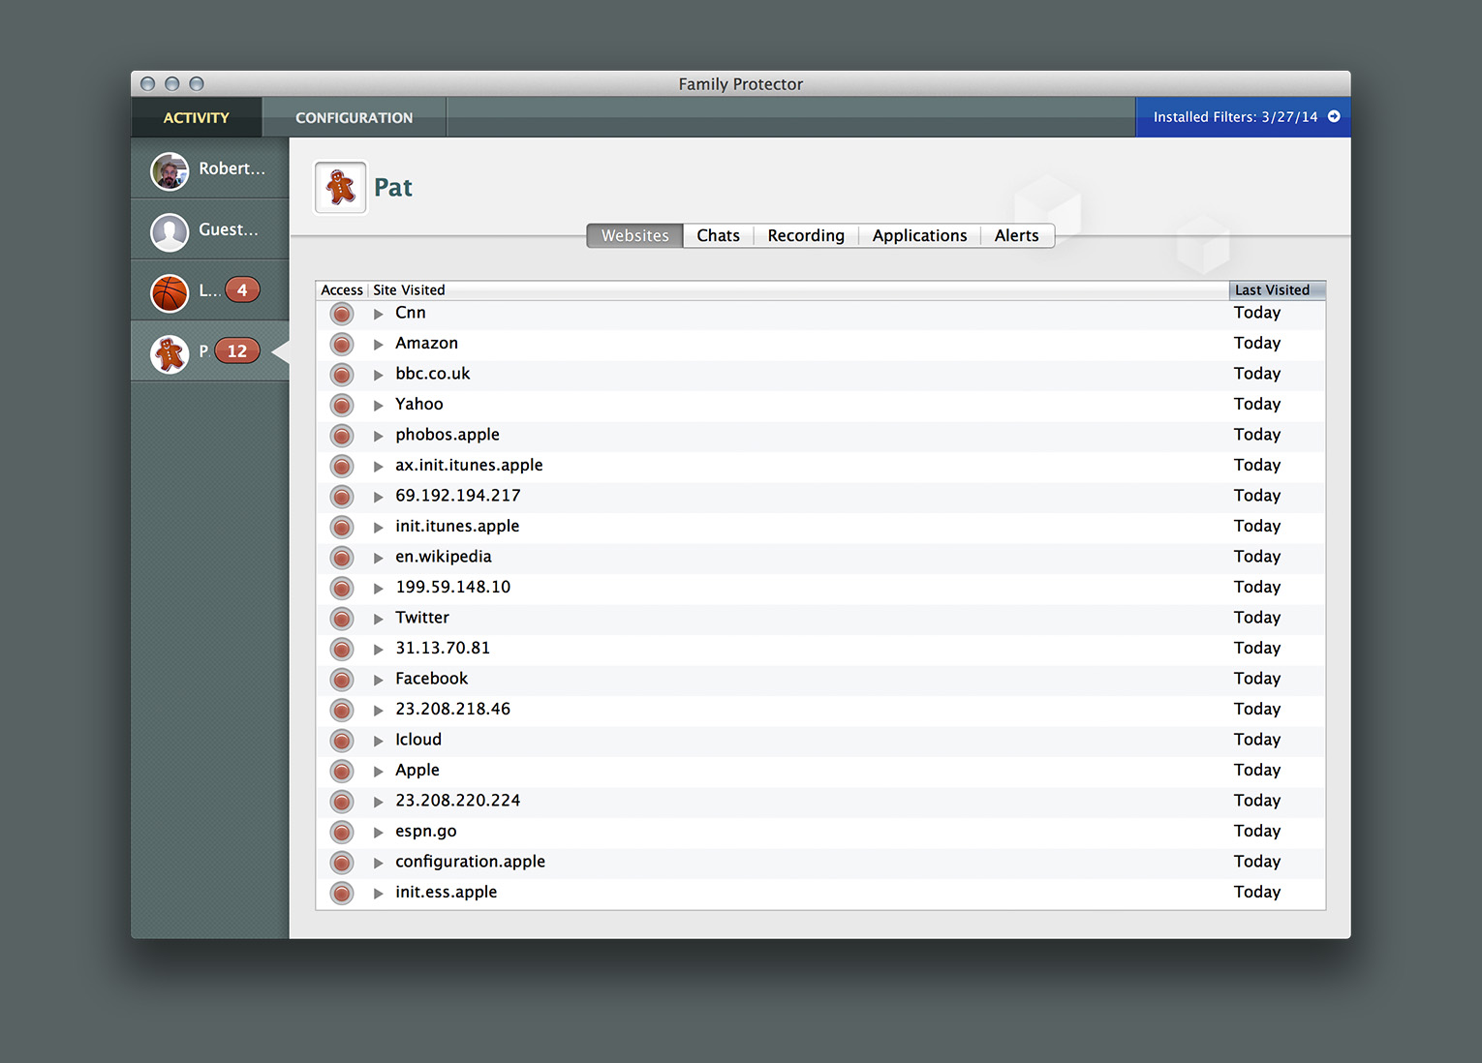This screenshot has width=1482, height=1063.
Task: Expand the Yahoo site entry
Action: [379, 405]
